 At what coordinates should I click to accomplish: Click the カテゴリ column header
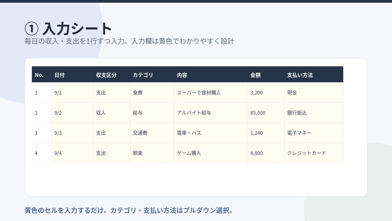click(152, 75)
